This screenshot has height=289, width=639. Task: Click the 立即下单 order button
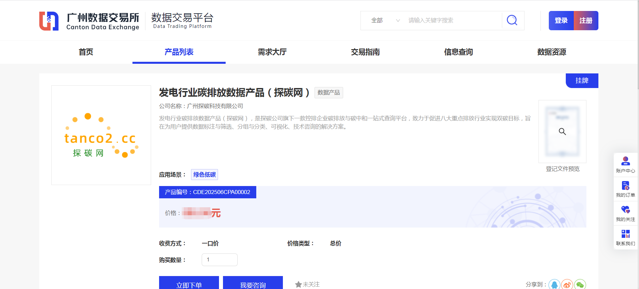click(189, 283)
